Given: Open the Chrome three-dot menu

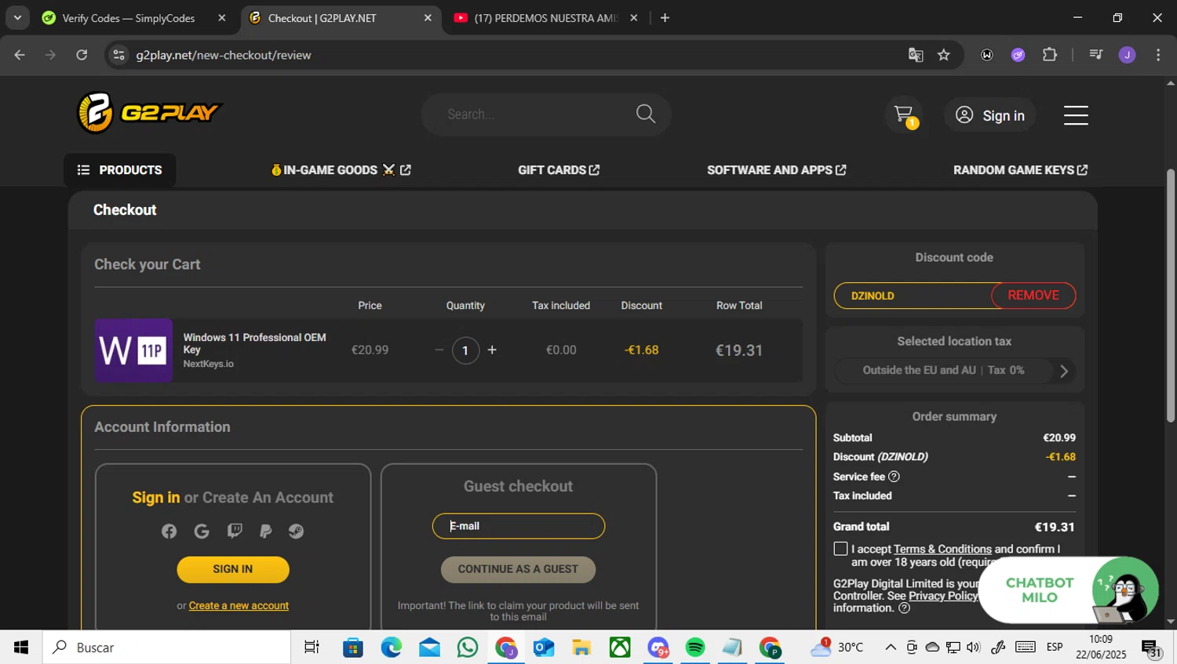Looking at the screenshot, I should click(1158, 55).
